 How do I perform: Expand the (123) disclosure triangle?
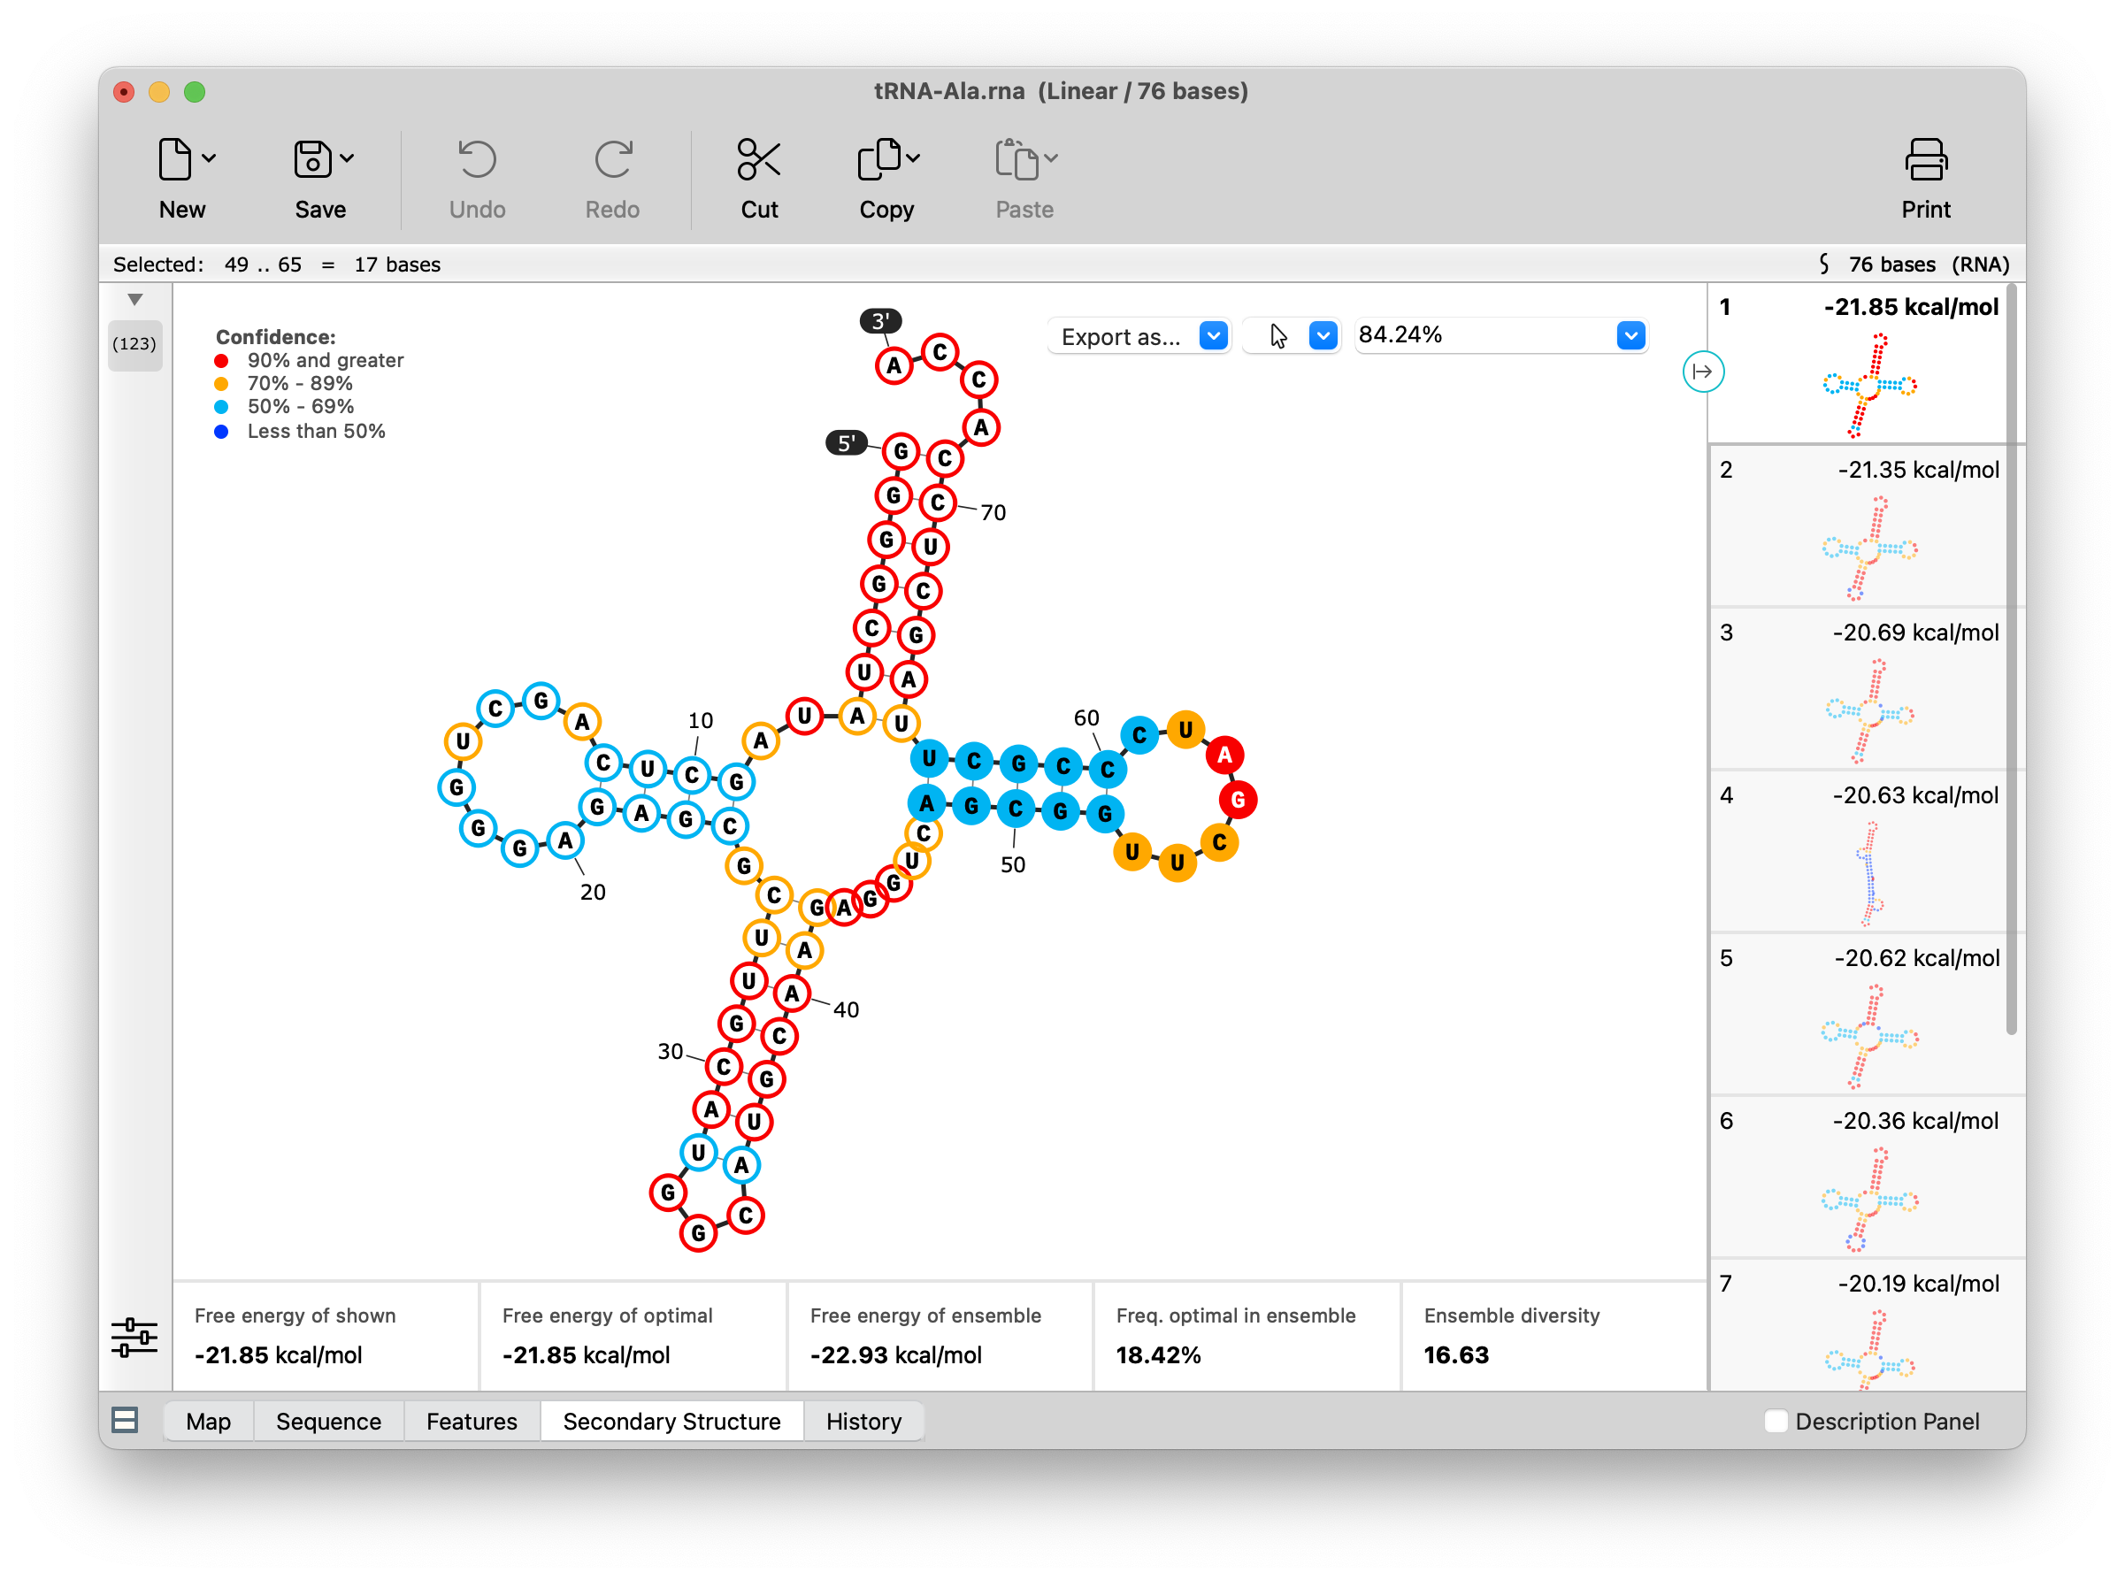tap(134, 299)
